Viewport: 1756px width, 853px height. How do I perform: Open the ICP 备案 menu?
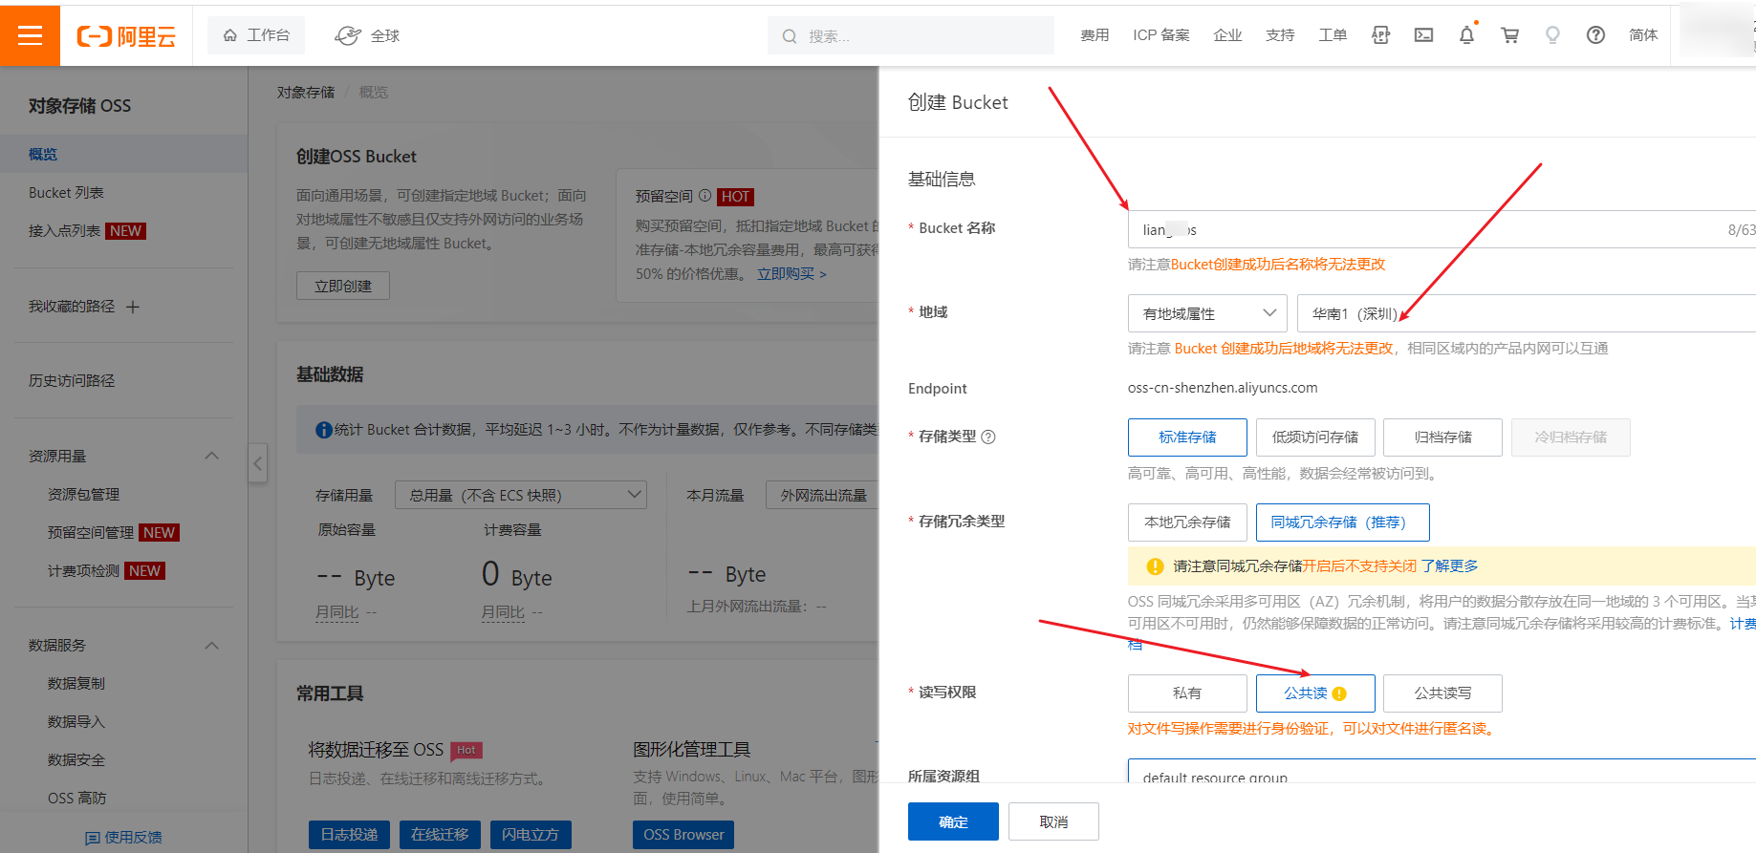1161,35
